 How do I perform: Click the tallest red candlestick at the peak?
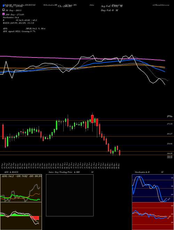click(x=92, y=119)
